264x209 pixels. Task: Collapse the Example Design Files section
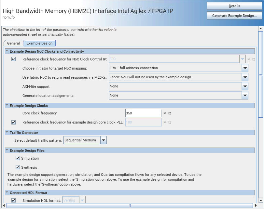(7, 150)
